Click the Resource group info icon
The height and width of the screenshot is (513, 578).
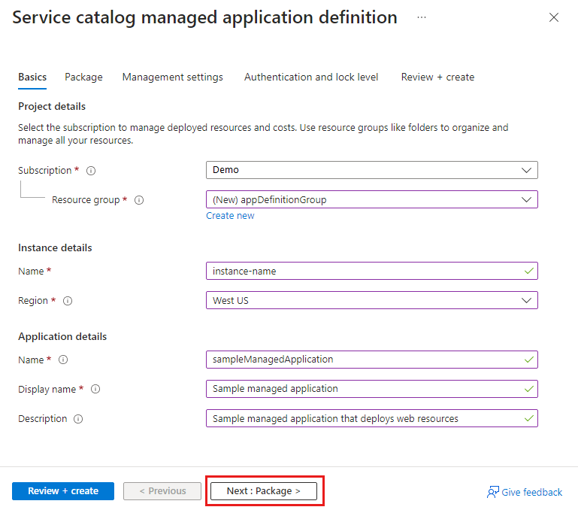(139, 200)
